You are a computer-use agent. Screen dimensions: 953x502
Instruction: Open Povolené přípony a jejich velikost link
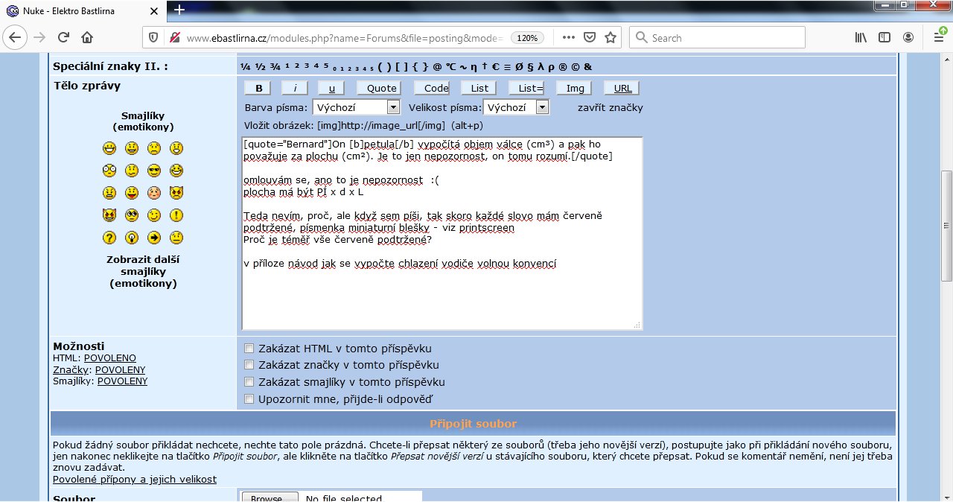coord(135,479)
